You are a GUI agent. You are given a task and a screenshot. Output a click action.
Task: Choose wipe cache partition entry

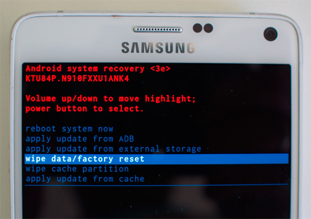pos(77,169)
